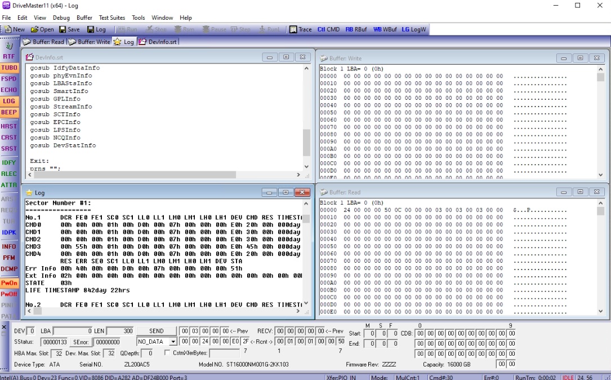Click the SStatus field 00000133
Viewport: 611px width, 380px height.
[55, 342]
